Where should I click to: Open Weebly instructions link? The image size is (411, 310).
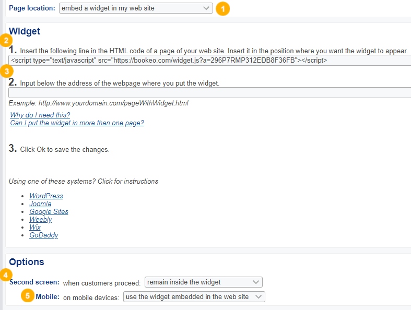click(x=41, y=220)
